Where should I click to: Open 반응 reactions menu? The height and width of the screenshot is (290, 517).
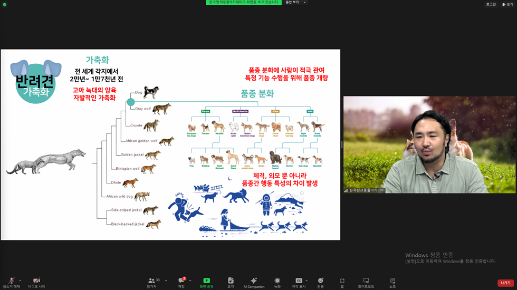coord(321,283)
